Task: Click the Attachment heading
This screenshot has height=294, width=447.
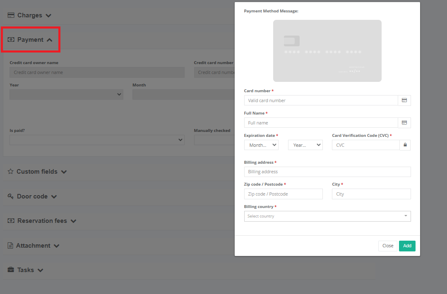Action: pos(33,246)
